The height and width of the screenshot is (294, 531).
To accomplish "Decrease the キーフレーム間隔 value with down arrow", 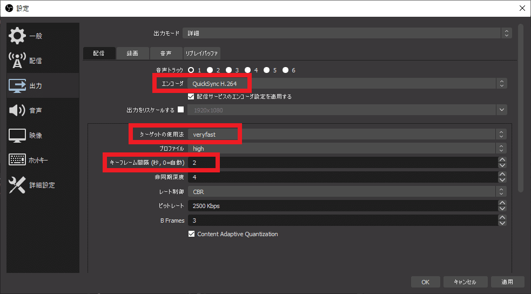I will coord(502,165).
